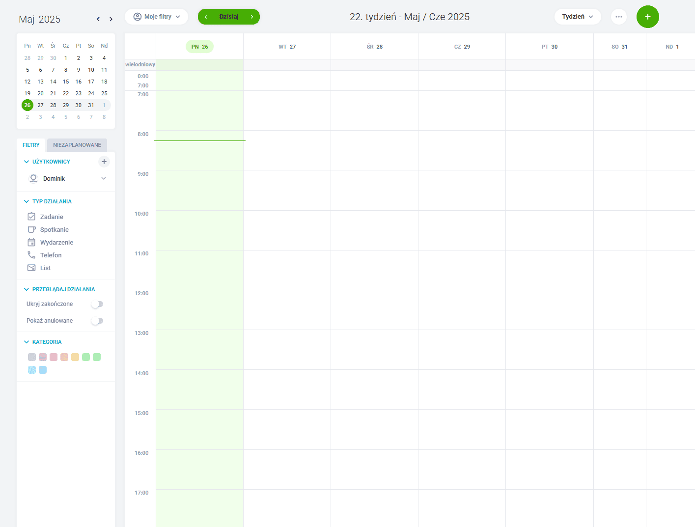Select the Filtry tab
The width and height of the screenshot is (695, 527).
click(31, 145)
